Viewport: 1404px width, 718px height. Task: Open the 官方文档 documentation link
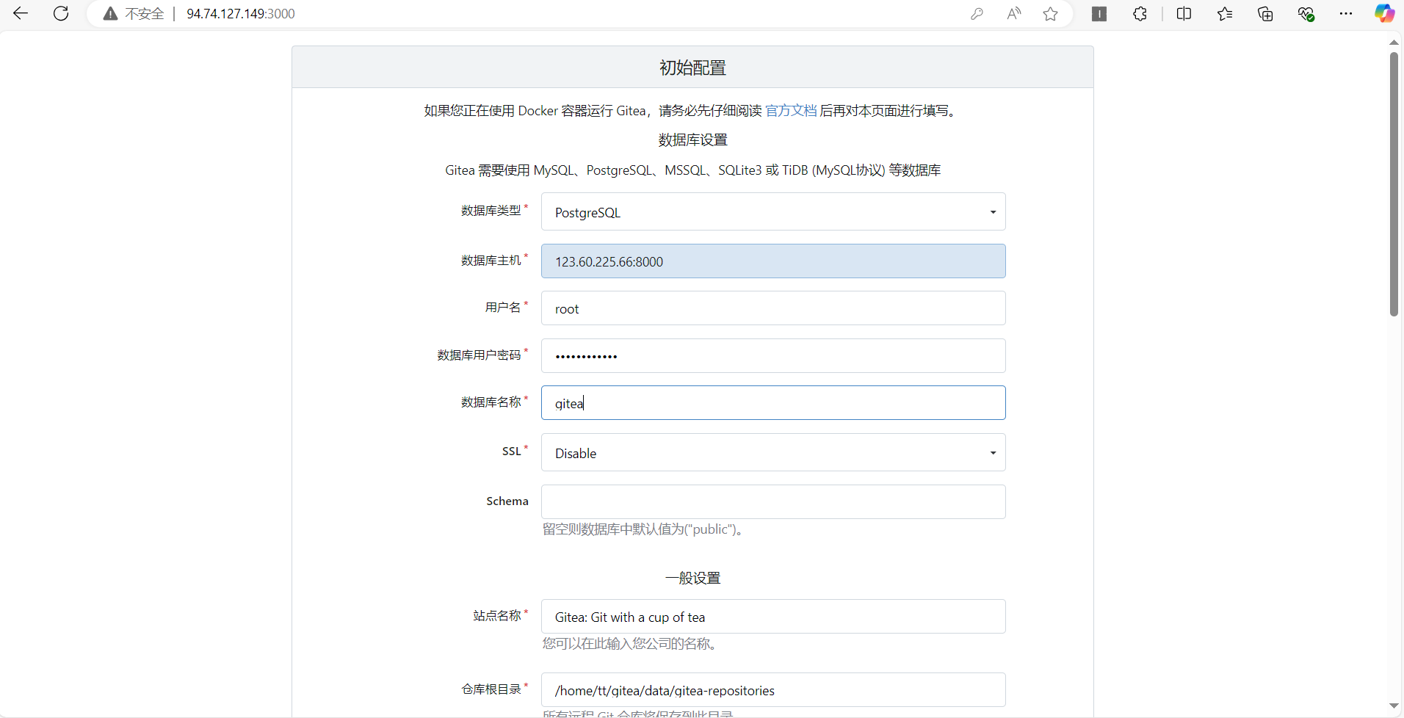[791, 110]
